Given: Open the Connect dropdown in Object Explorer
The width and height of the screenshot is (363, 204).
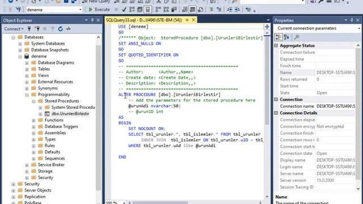Looking at the screenshot, I should tap(14, 29).
